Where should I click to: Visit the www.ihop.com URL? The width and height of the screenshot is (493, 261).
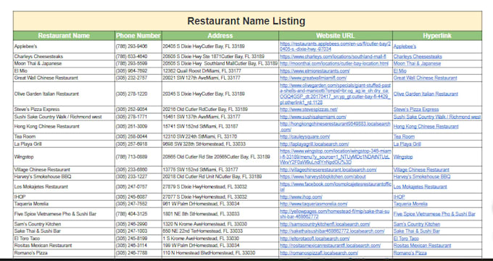click(301, 197)
